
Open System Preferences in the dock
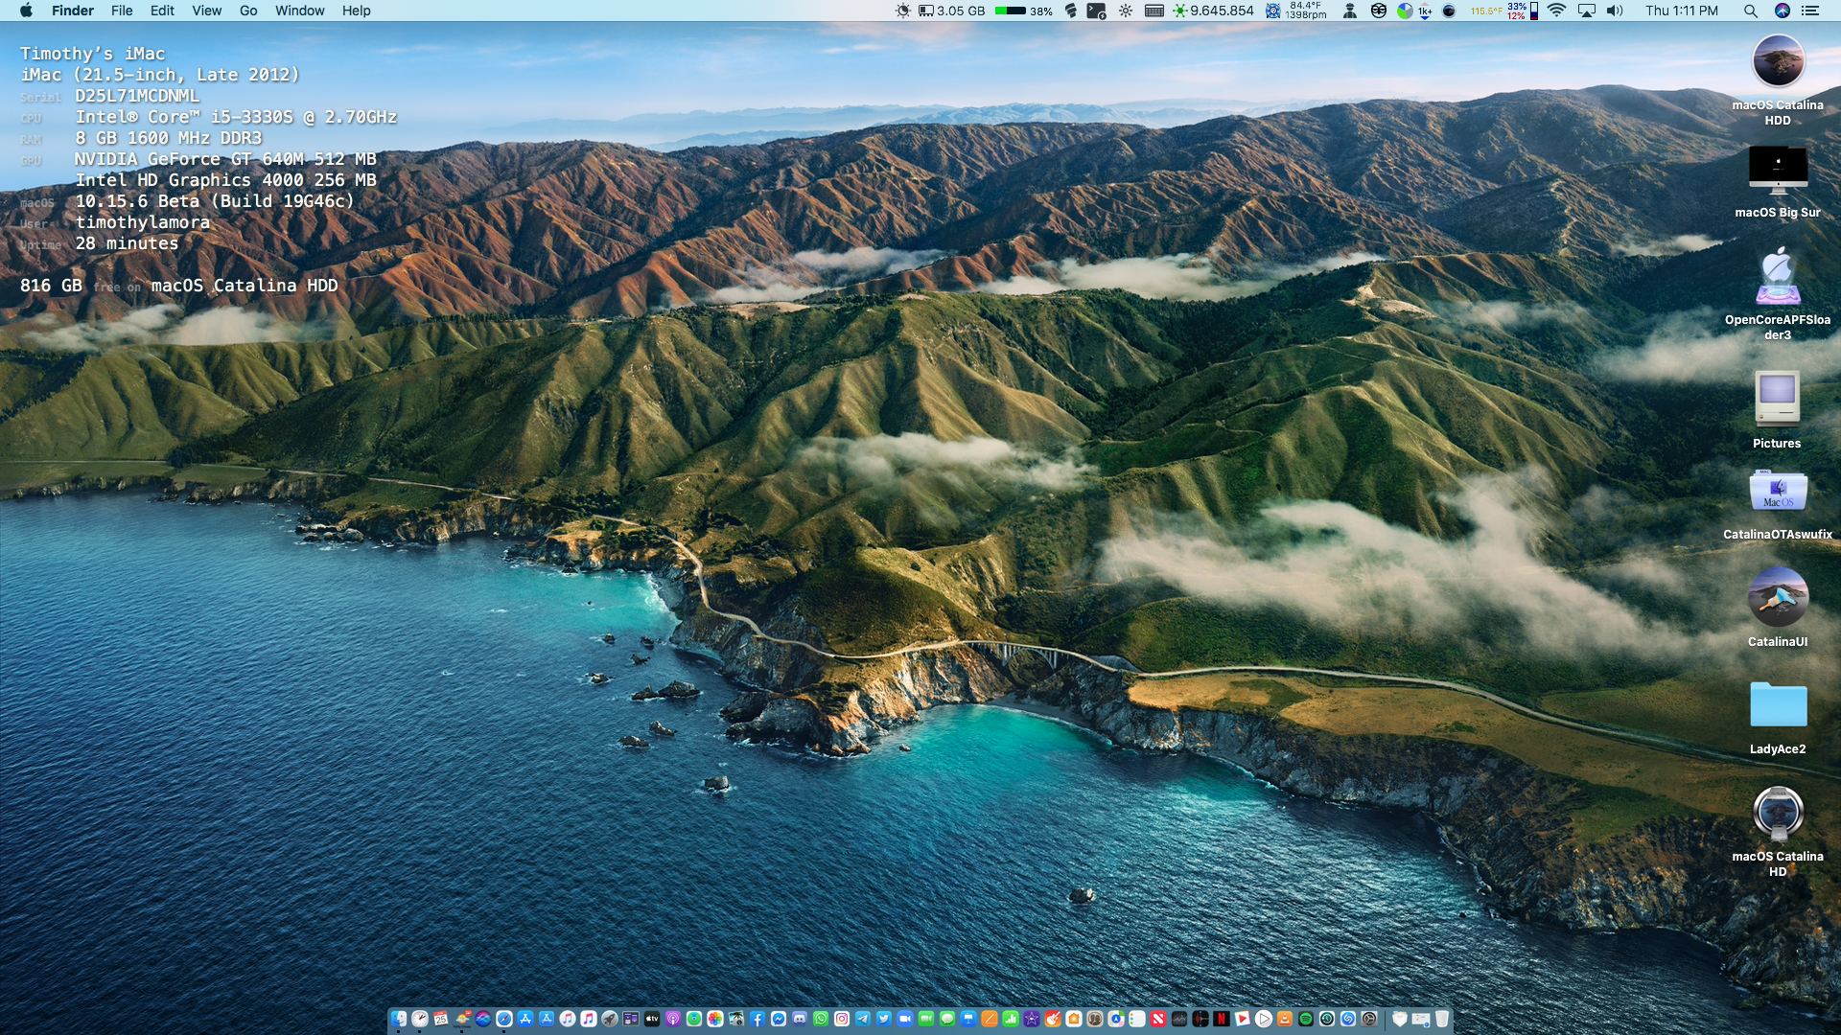point(1369,1019)
